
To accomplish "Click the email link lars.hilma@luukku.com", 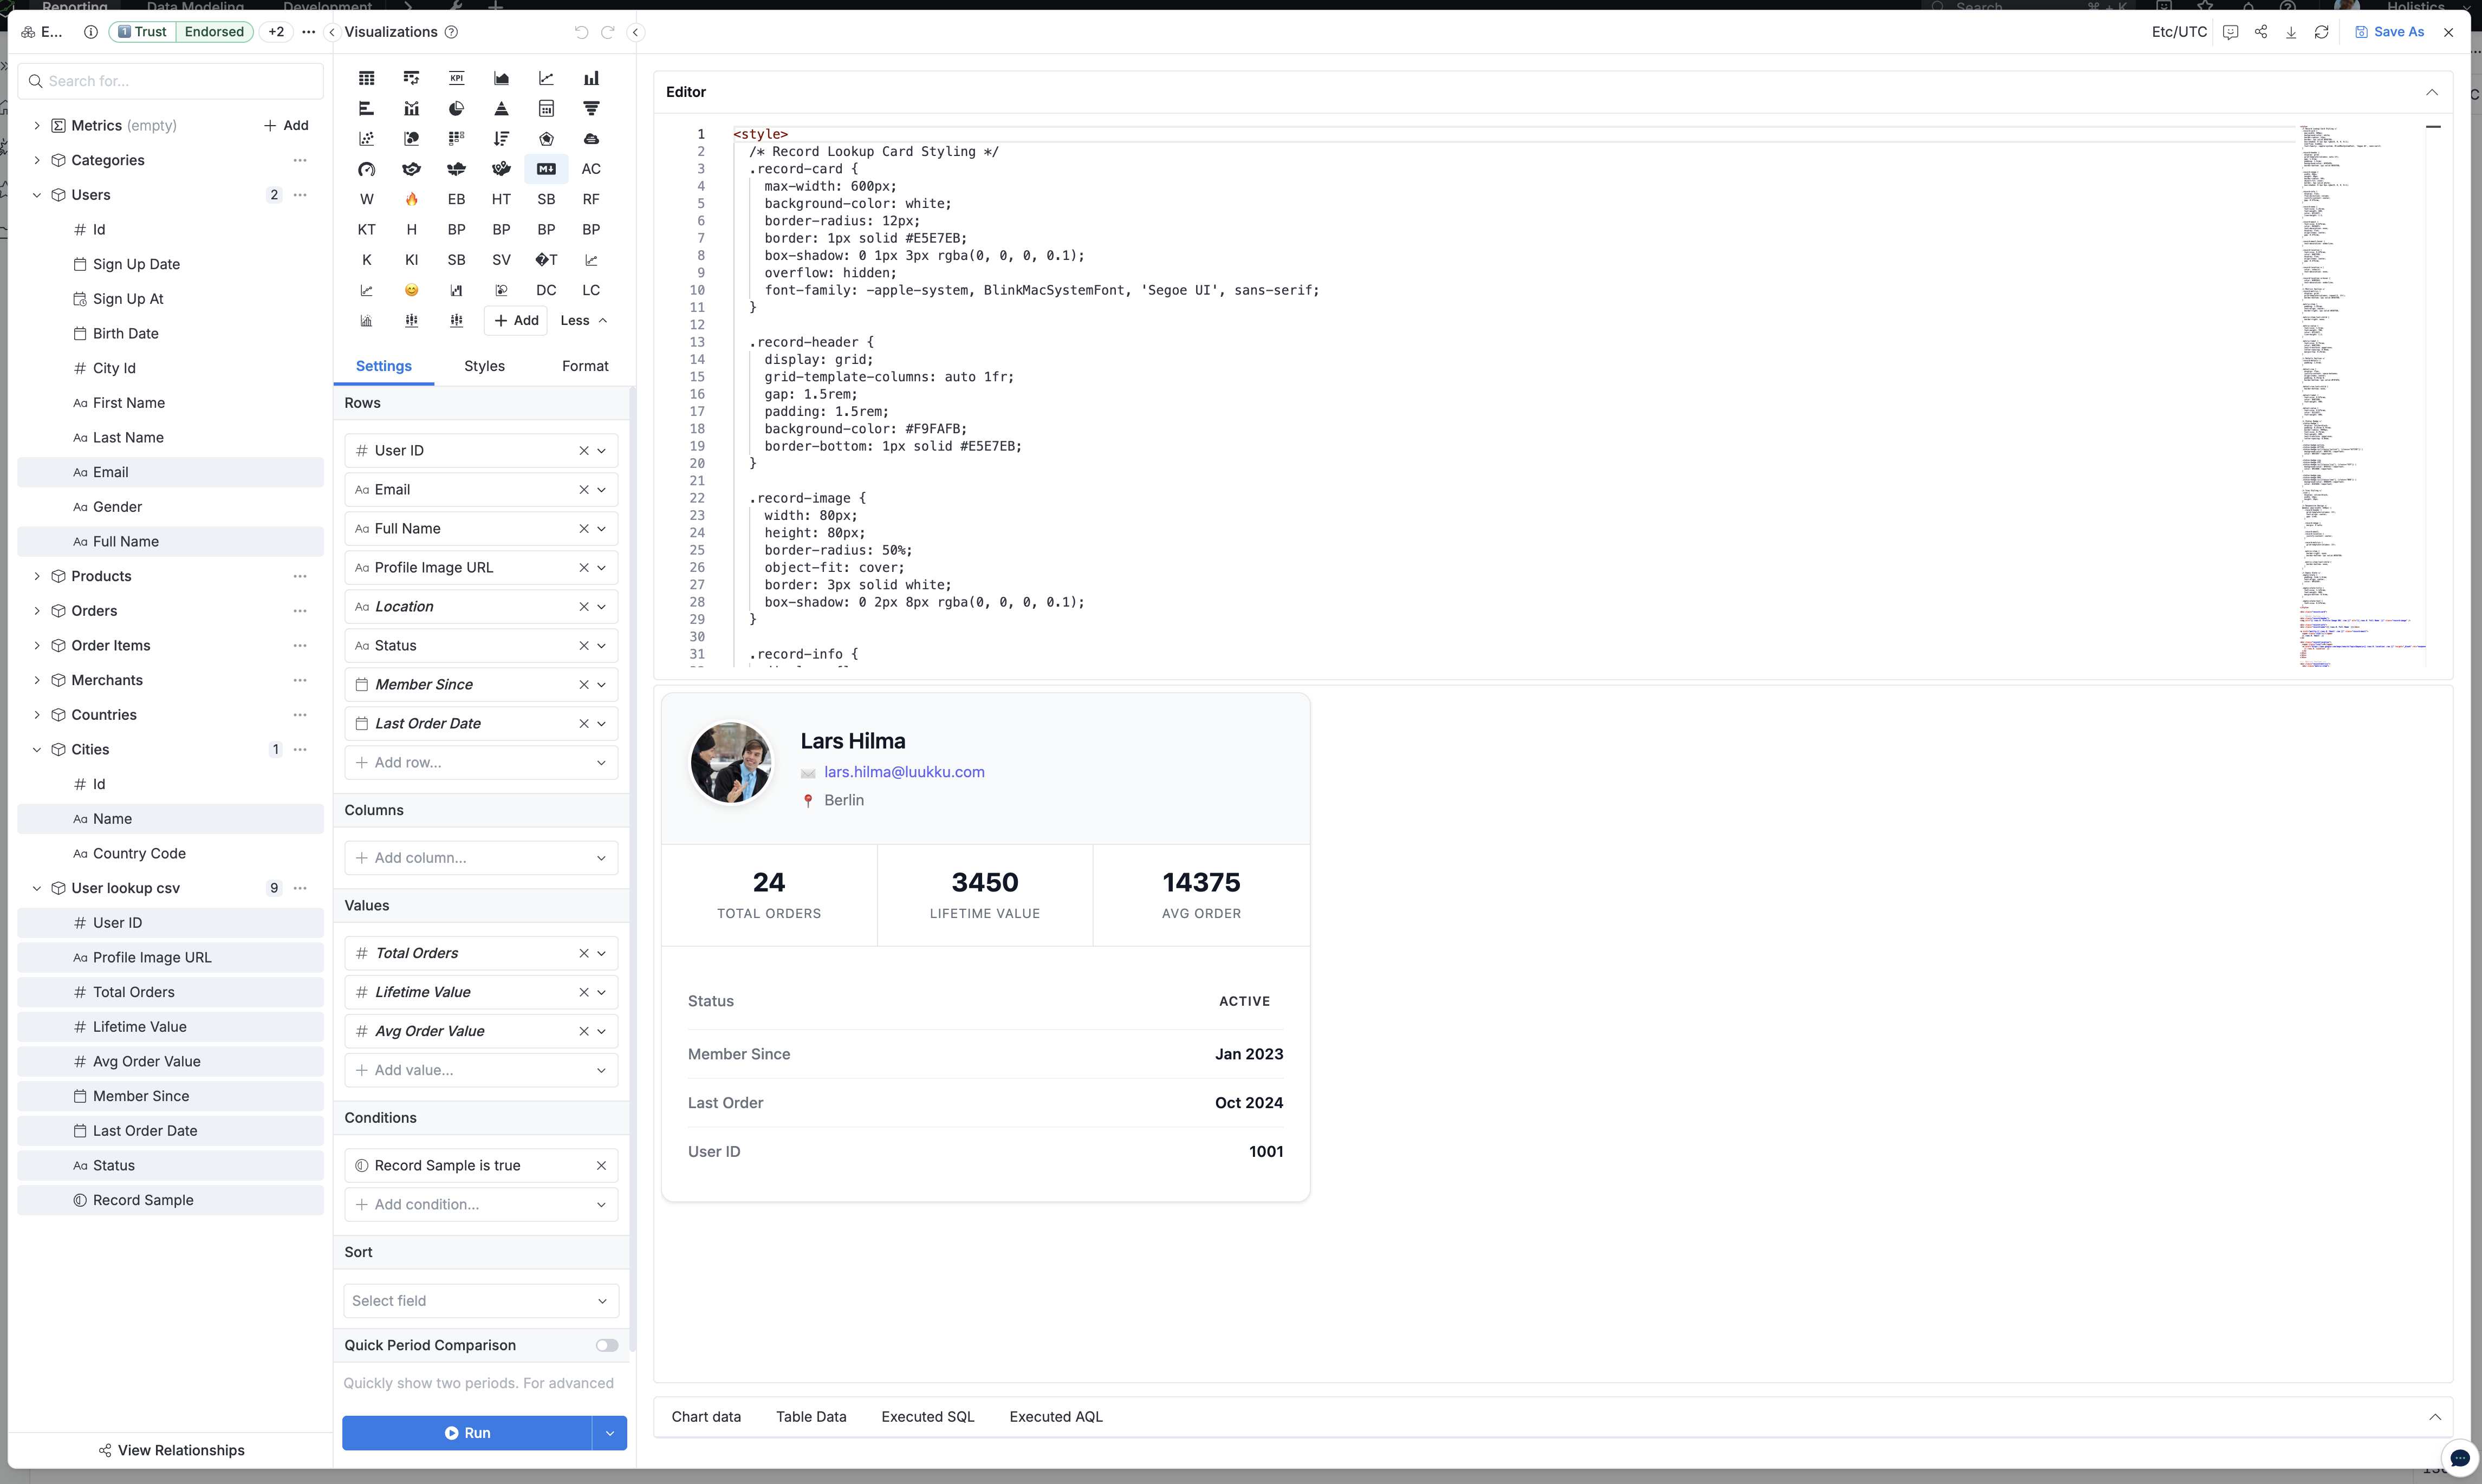I will point(903,771).
